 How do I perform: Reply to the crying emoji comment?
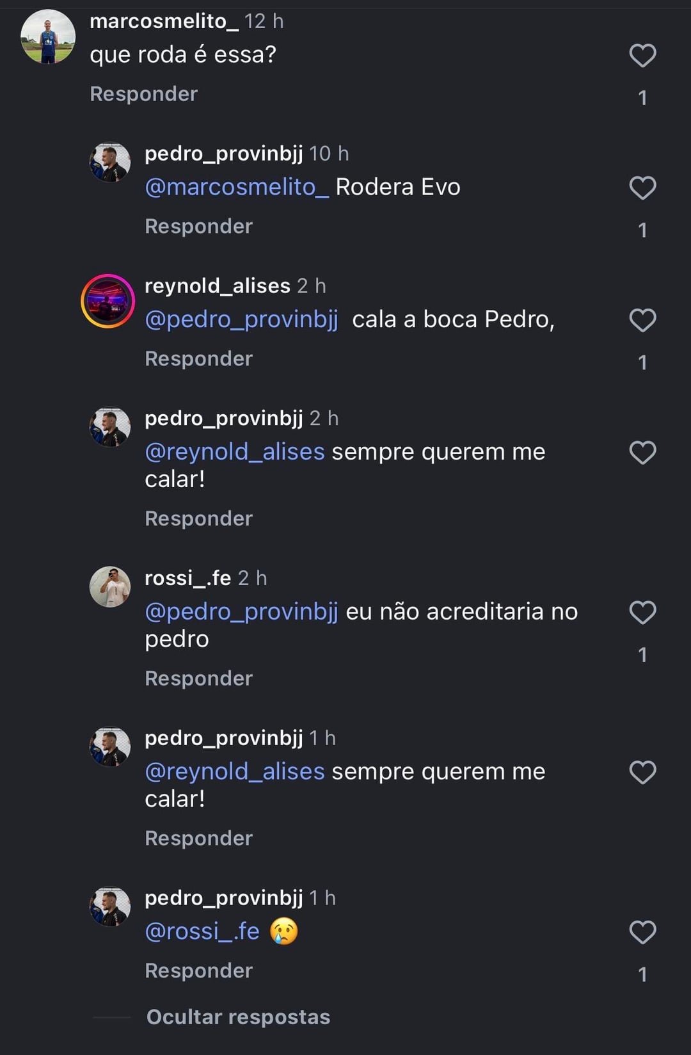[x=199, y=971]
